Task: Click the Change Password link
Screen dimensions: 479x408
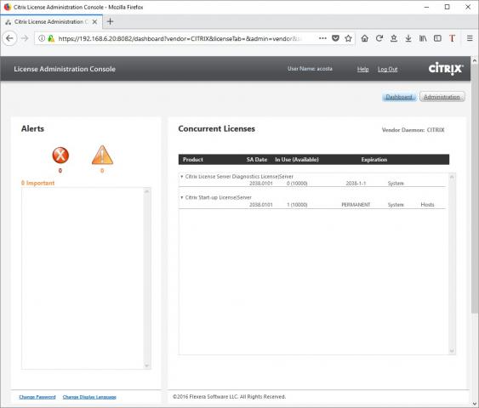Action: tap(37, 397)
